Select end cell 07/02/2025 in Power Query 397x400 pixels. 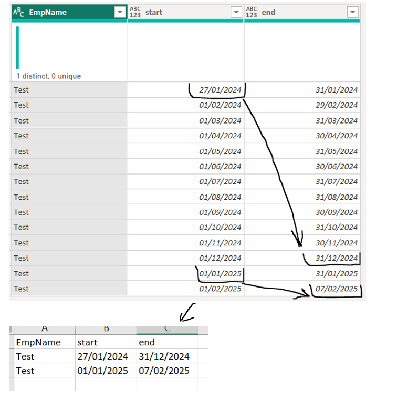click(302, 289)
